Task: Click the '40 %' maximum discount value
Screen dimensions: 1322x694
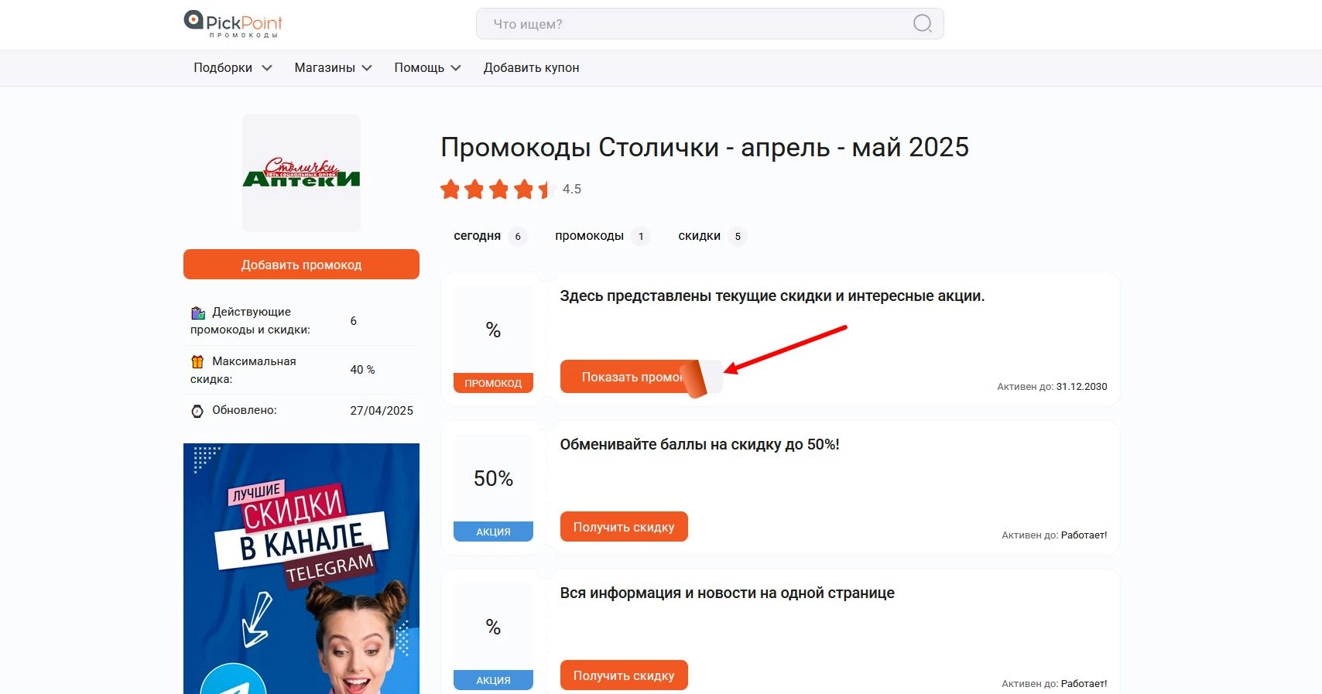Action: click(362, 370)
